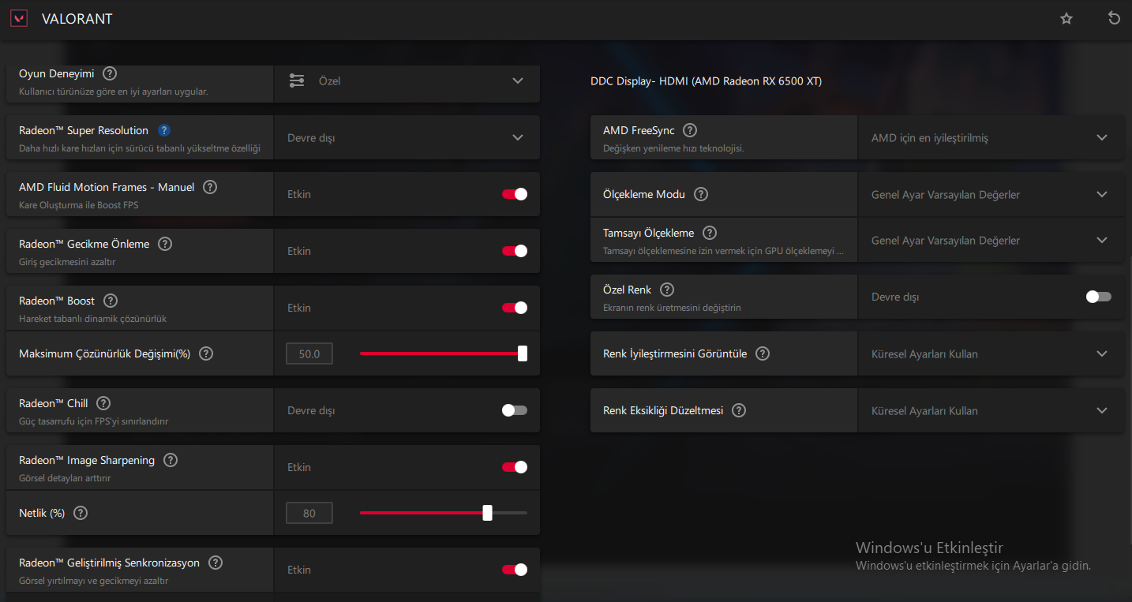The image size is (1132, 602).
Task: Turn on the Özel Renk toggle
Action: click(x=1098, y=297)
